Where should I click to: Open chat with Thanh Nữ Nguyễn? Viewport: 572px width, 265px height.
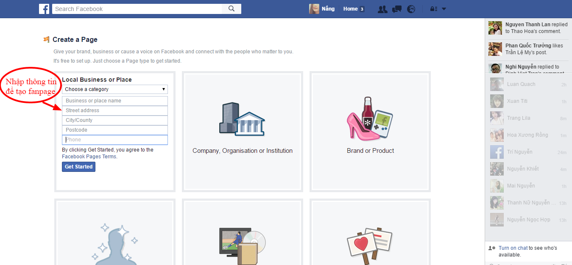(528, 203)
